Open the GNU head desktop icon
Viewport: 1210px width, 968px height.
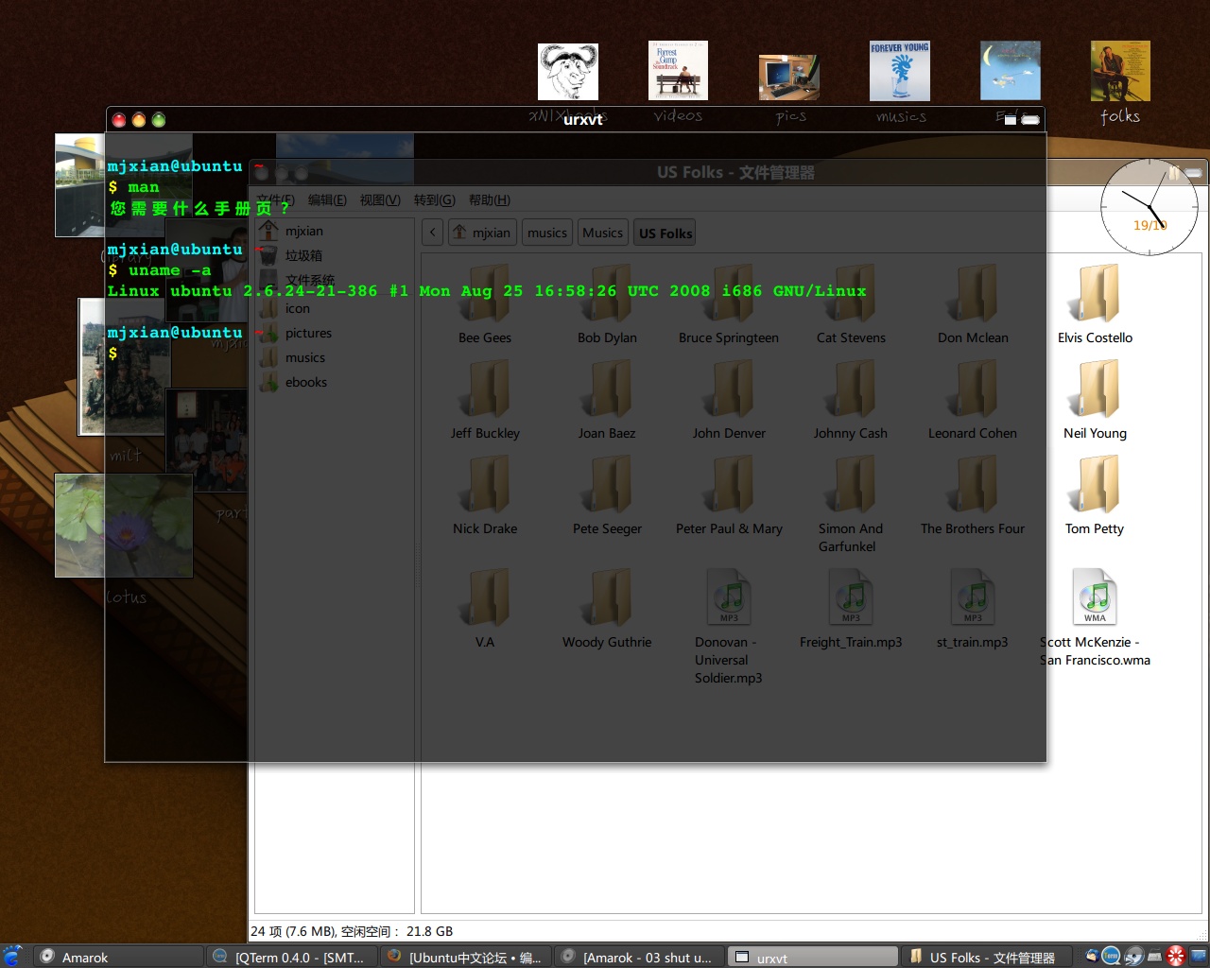coord(568,72)
